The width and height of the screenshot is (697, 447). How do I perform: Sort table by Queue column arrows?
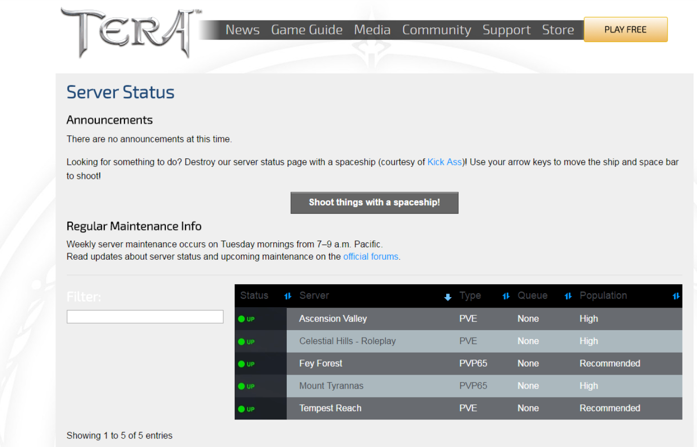coord(568,296)
